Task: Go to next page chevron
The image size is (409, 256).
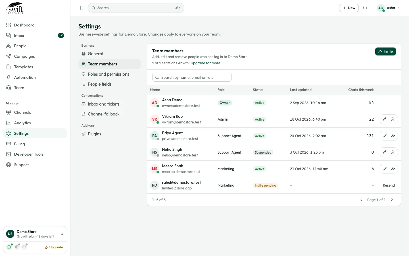Action: click(392, 200)
